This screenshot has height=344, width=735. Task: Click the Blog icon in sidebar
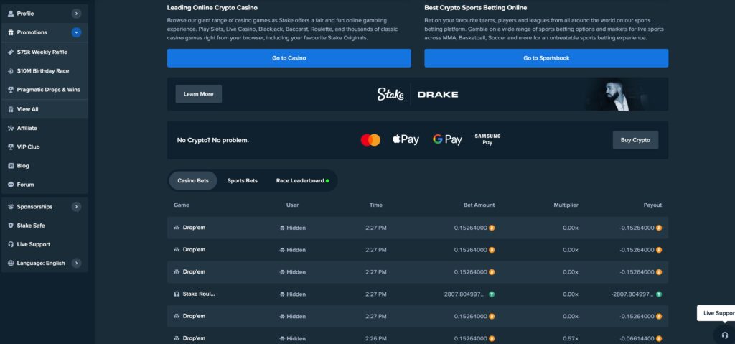[11, 166]
